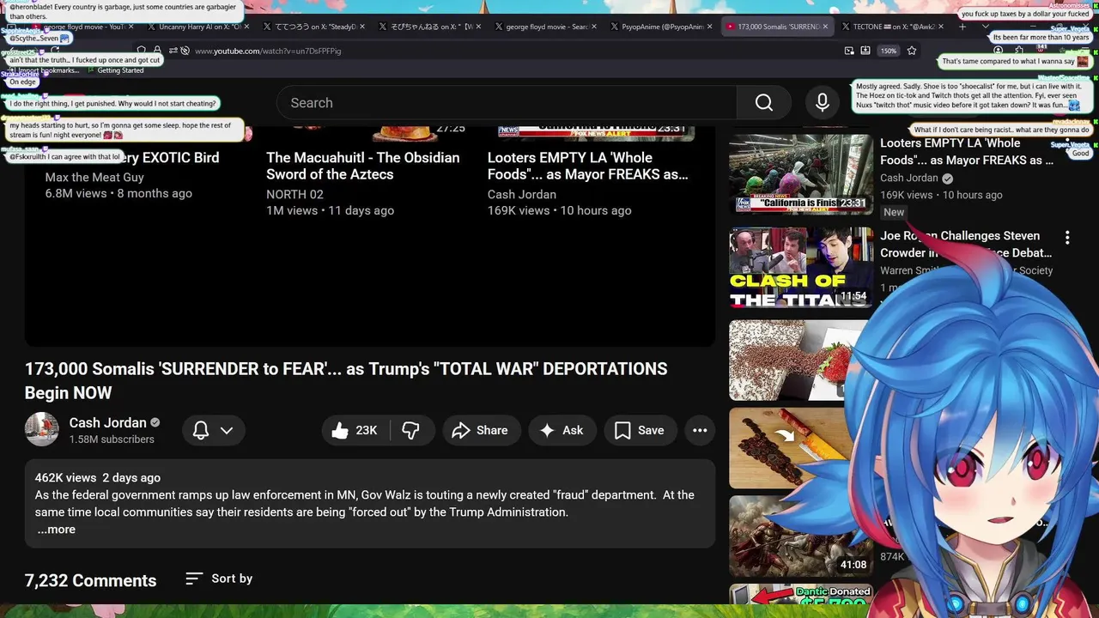Close the PsyopAnime tab

click(710, 27)
